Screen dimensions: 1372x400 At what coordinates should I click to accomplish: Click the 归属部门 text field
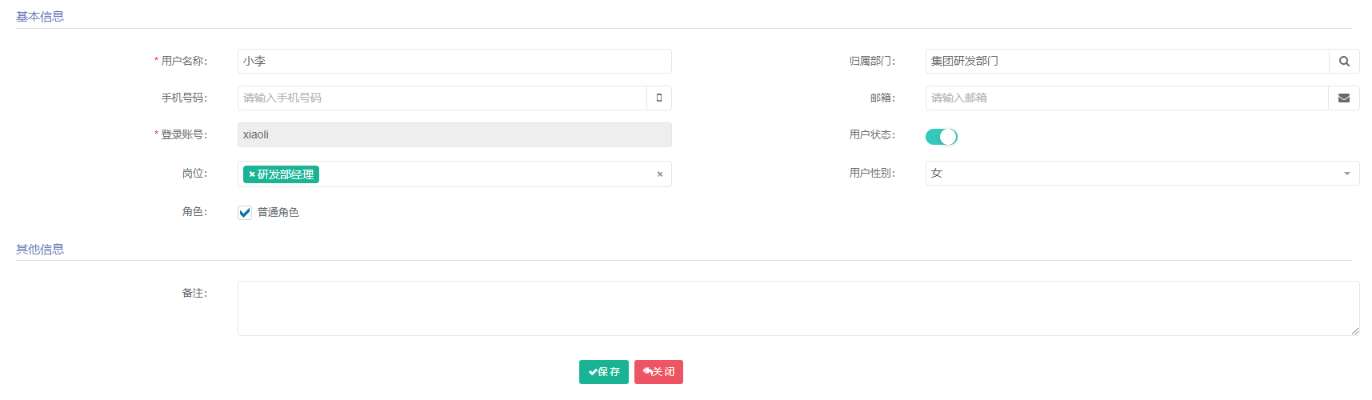1126,62
